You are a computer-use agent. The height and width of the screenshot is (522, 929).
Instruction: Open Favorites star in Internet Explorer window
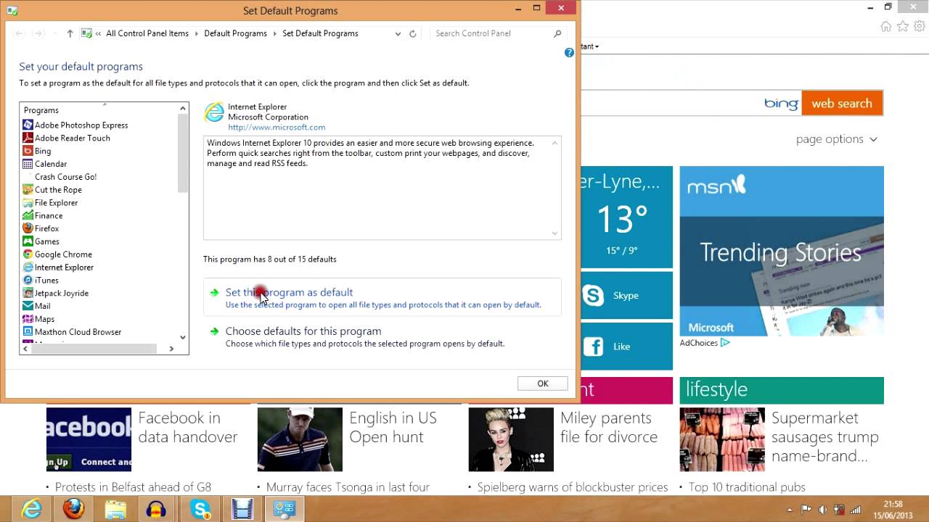(x=902, y=26)
